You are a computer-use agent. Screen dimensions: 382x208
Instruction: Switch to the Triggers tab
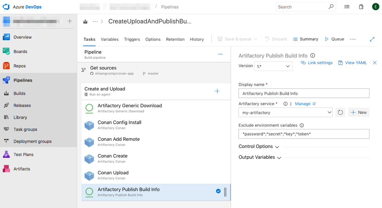pyautogui.click(x=132, y=39)
